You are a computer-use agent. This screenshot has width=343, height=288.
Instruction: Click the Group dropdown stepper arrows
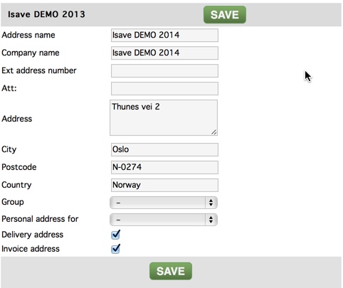pyautogui.click(x=211, y=203)
